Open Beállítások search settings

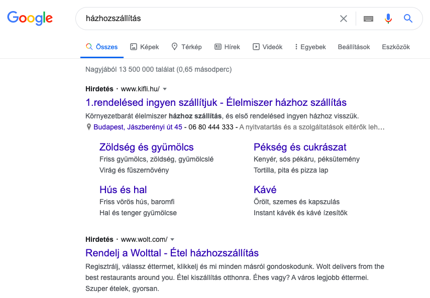354,47
